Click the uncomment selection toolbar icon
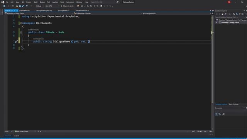The height and width of the screenshot is (139, 247). [x=98, y=6]
